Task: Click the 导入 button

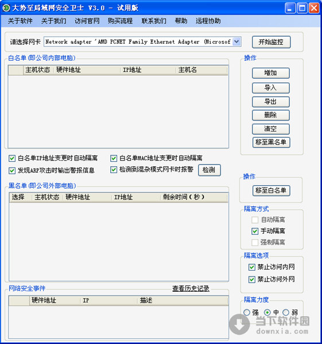Action: coord(270,88)
